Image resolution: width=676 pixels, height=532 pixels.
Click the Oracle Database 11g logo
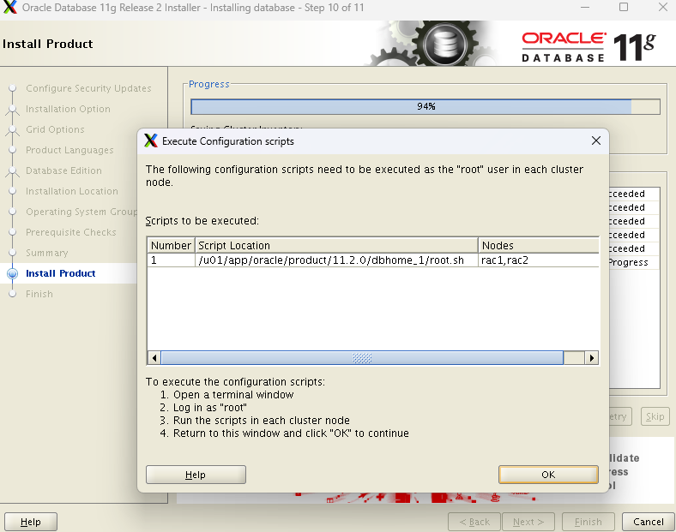pos(588,46)
